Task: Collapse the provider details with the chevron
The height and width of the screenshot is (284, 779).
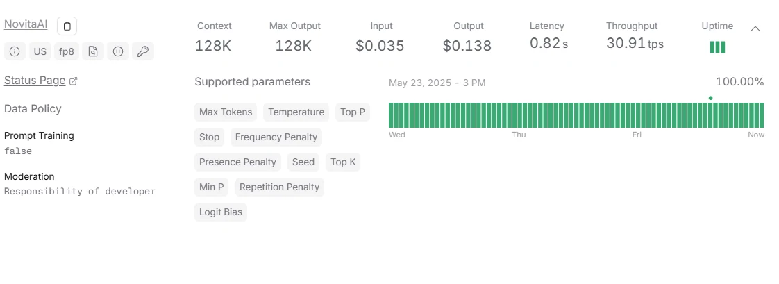Action: [755, 28]
